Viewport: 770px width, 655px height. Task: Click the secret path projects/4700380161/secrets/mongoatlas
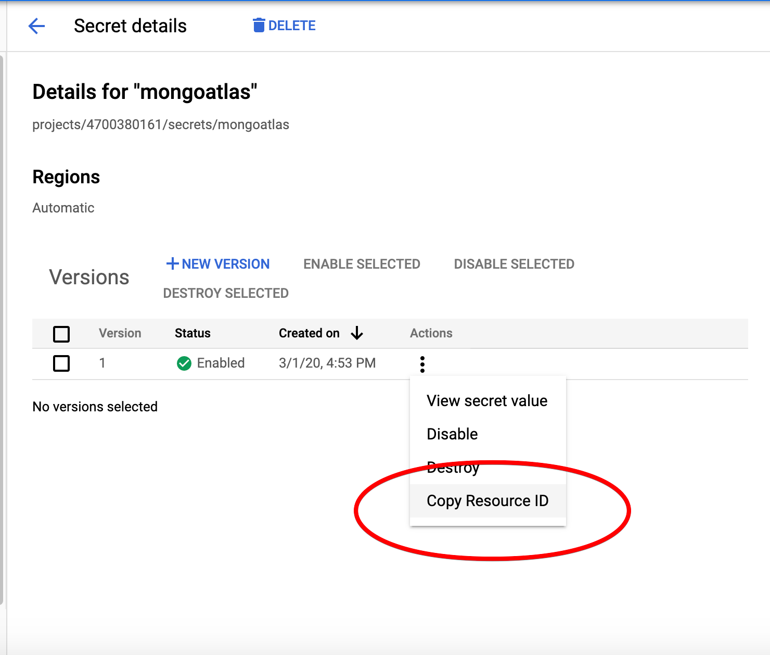pos(161,124)
